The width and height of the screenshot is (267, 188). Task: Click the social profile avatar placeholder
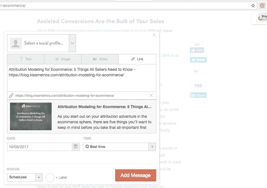pyautogui.click(x=16, y=43)
